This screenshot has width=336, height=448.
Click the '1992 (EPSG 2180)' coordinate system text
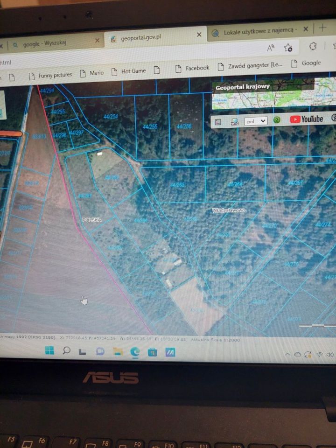click(x=36, y=337)
